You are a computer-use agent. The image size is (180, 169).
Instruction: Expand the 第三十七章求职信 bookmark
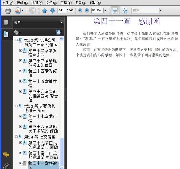[x=20, y=116]
